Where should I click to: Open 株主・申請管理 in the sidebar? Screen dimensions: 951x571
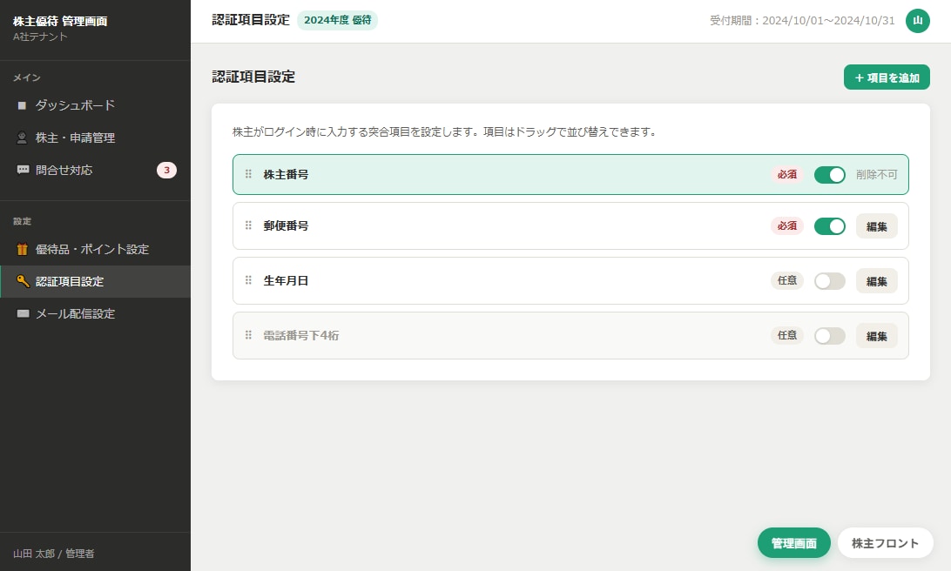tap(95, 138)
